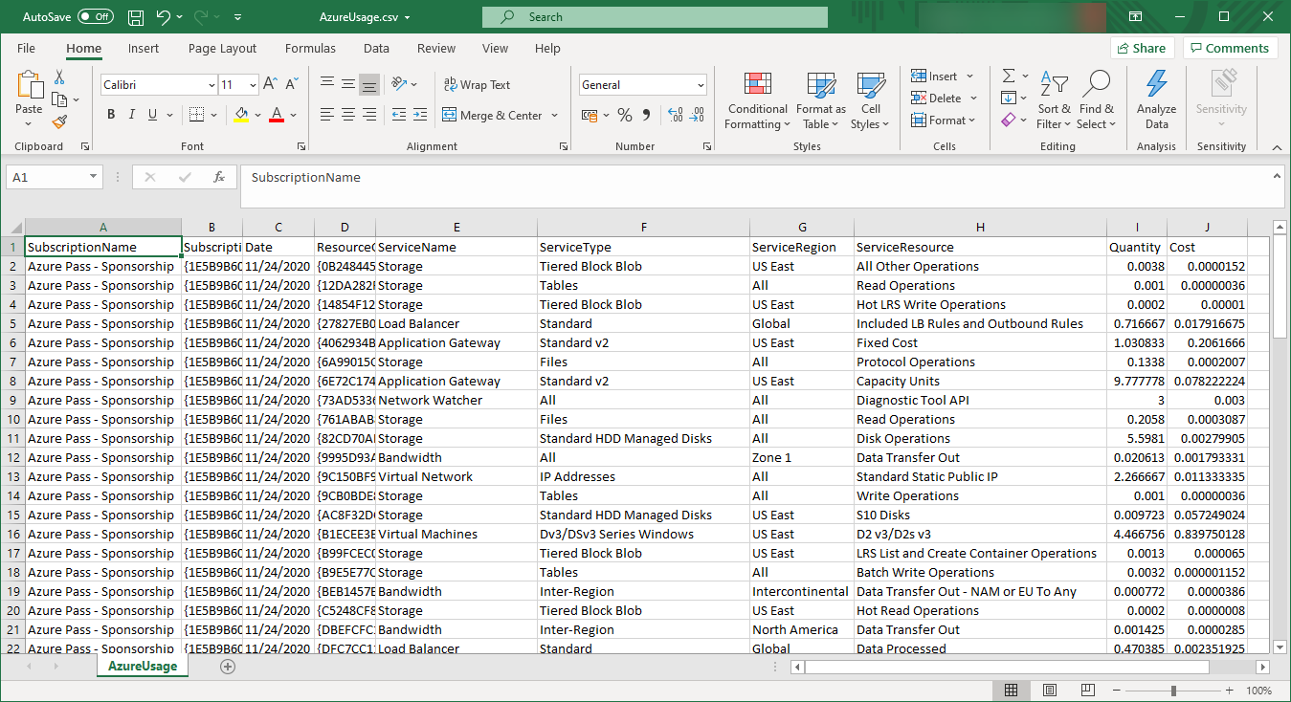
Task: Select Normal view in status bar
Action: (1011, 691)
